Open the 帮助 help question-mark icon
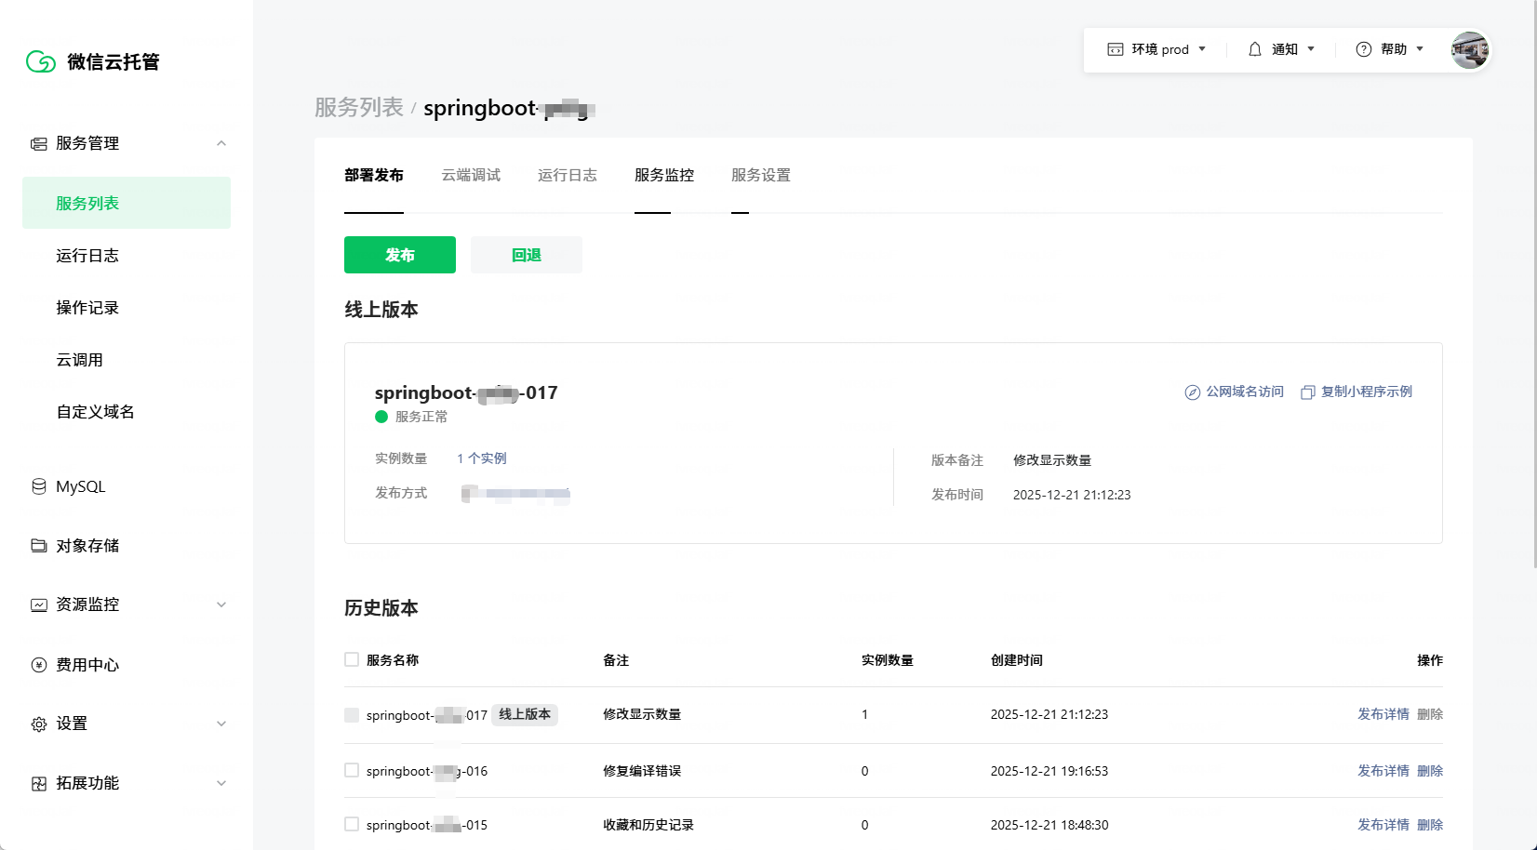Screen dimensions: 1537x850 click(x=1363, y=49)
